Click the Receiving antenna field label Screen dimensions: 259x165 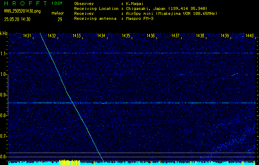click(95, 19)
